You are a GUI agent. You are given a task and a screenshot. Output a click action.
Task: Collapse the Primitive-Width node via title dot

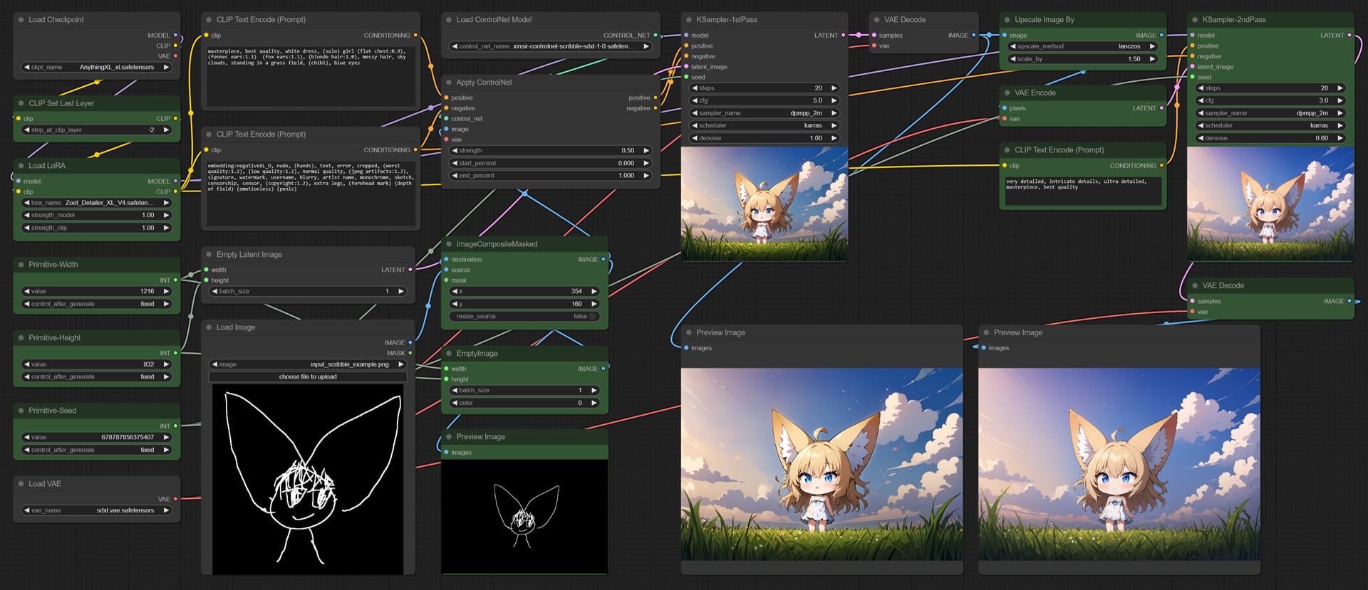click(21, 265)
